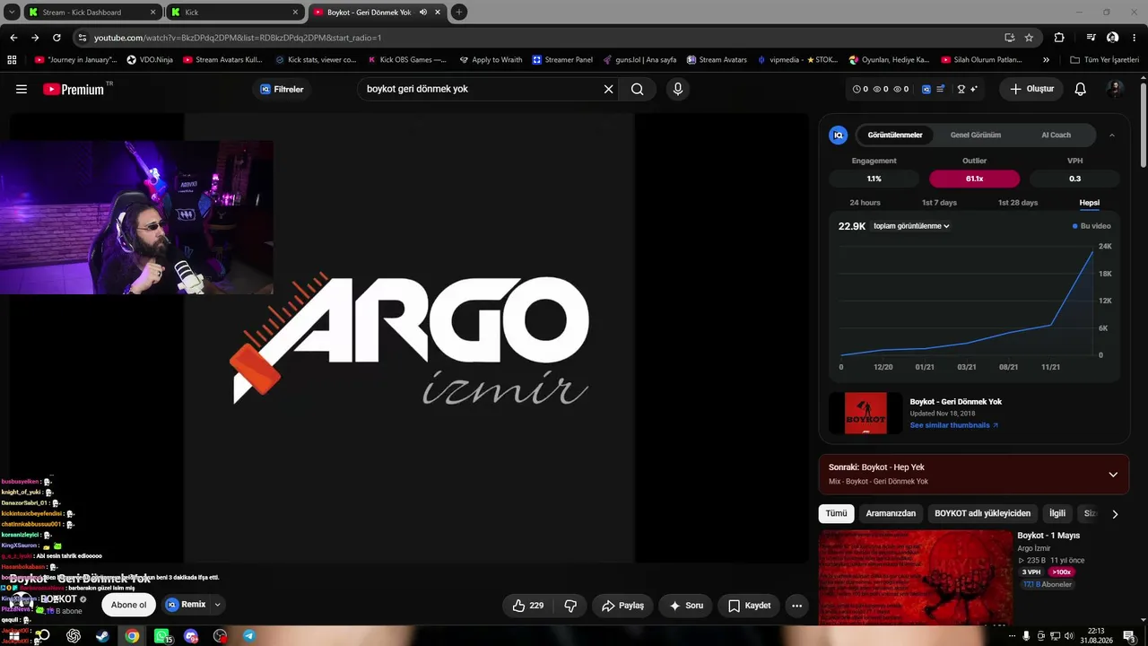Click the Abone ol button
Image resolution: width=1148 pixels, height=646 pixels.
(128, 606)
